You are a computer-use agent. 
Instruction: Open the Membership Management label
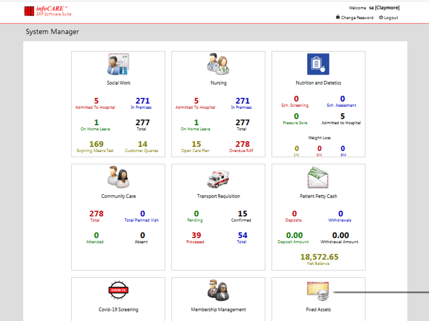click(x=218, y=309)
